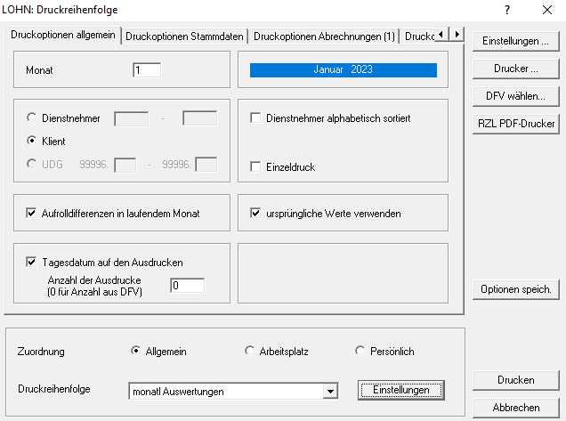This screenshot has width=566, height=421.
Task: Uncheck Aufrolldifferenzen in laufendem Monat
Action: point(33,214)
